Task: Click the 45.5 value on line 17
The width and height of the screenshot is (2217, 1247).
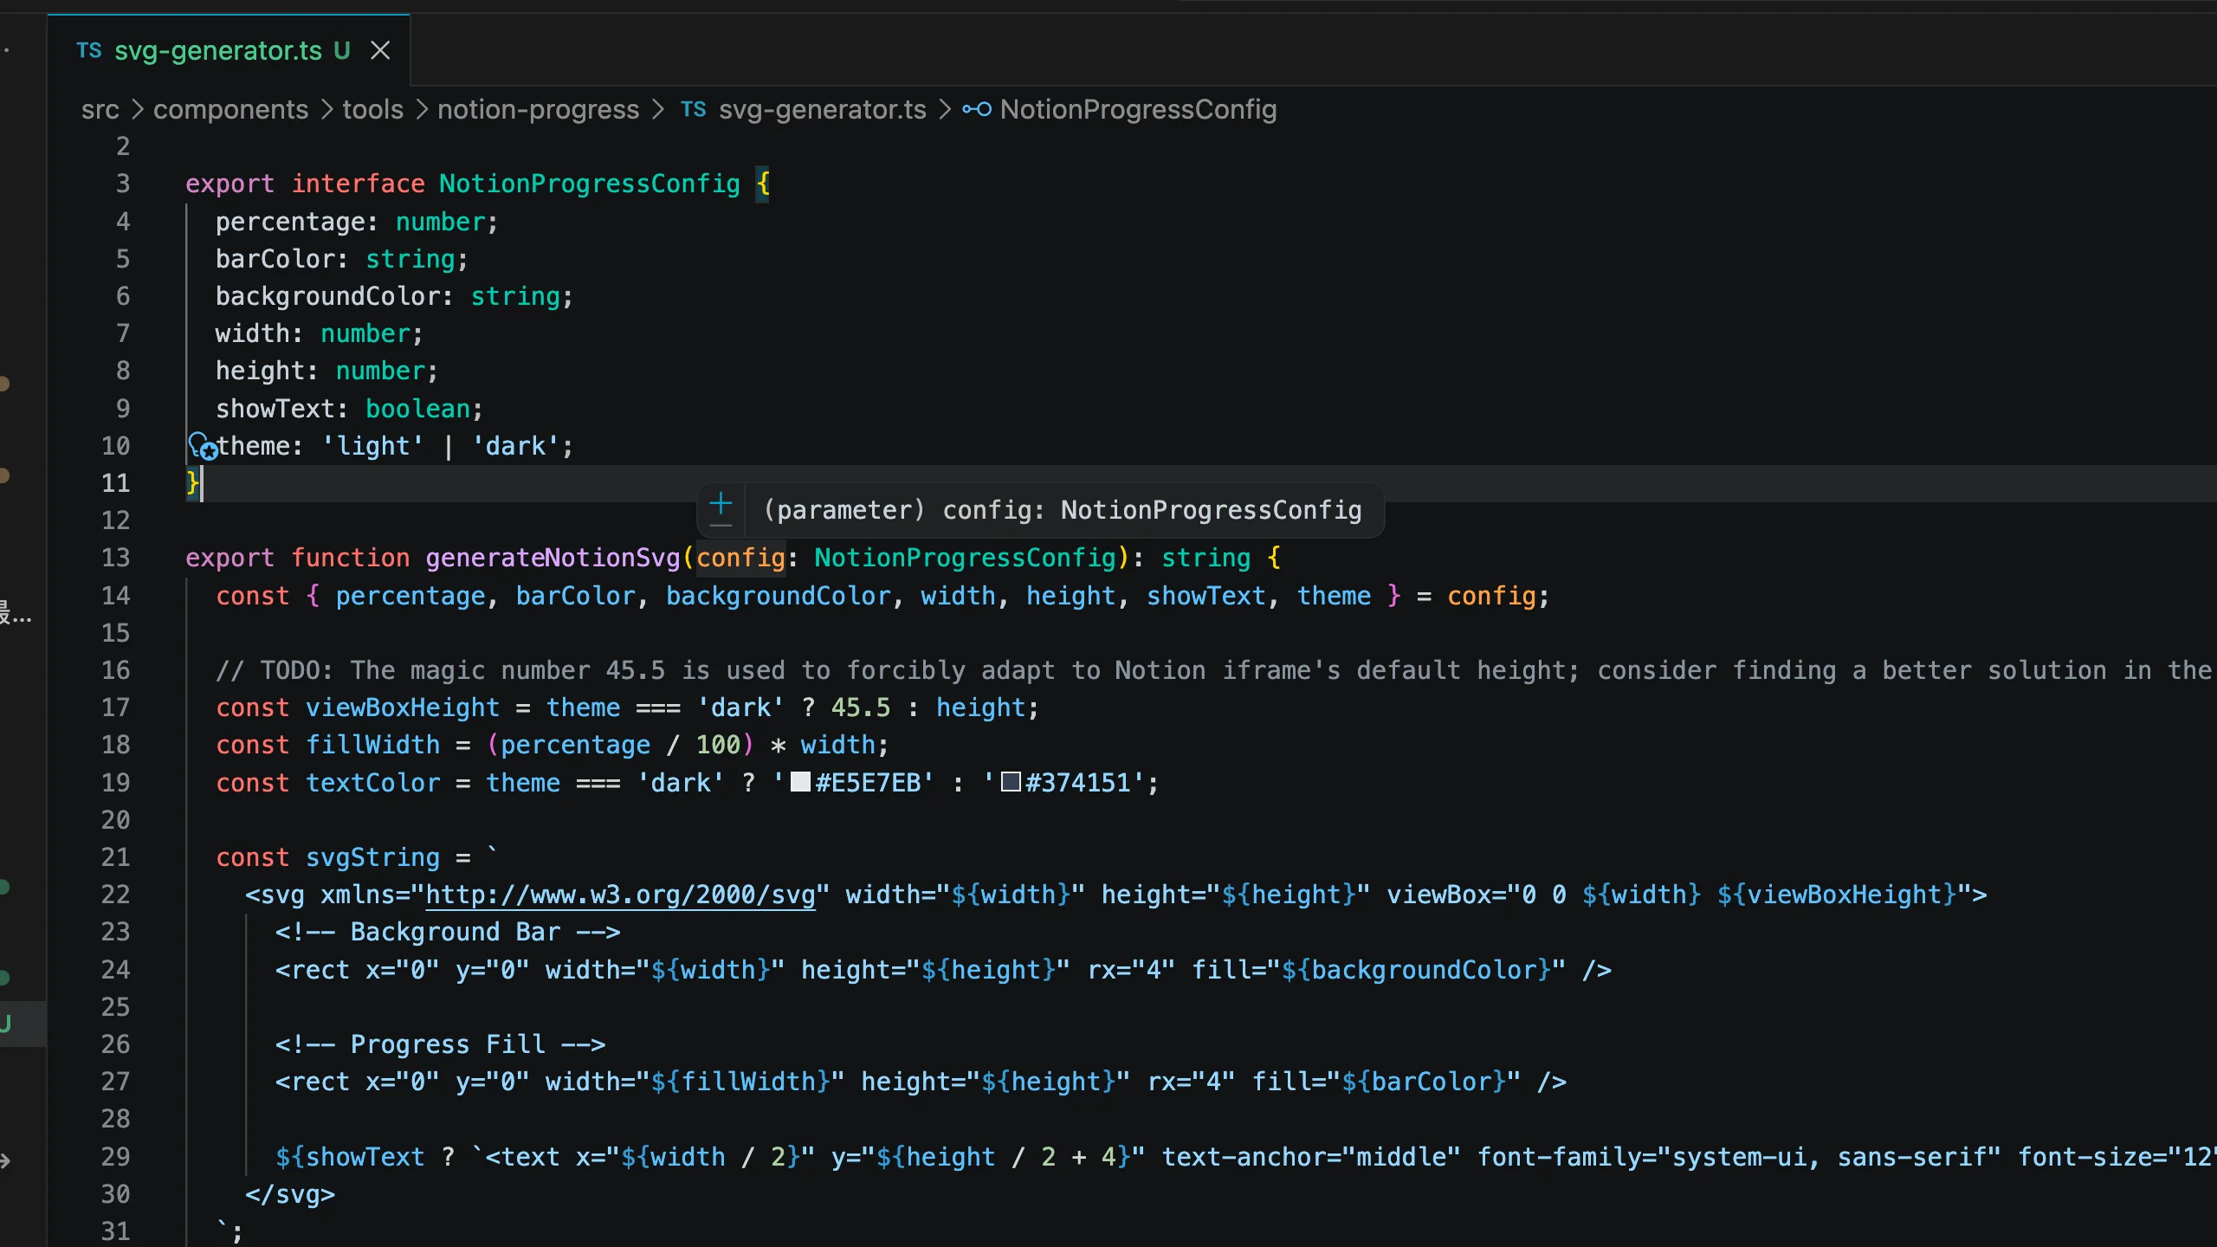Action: click(x=861, y=707)
